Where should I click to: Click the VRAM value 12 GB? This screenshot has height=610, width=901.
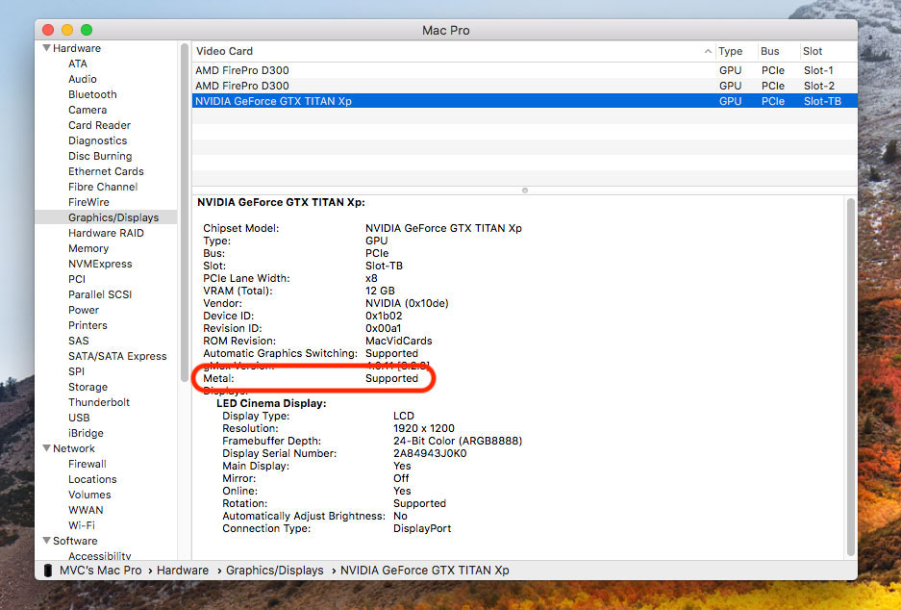click(x=380, y=291)
